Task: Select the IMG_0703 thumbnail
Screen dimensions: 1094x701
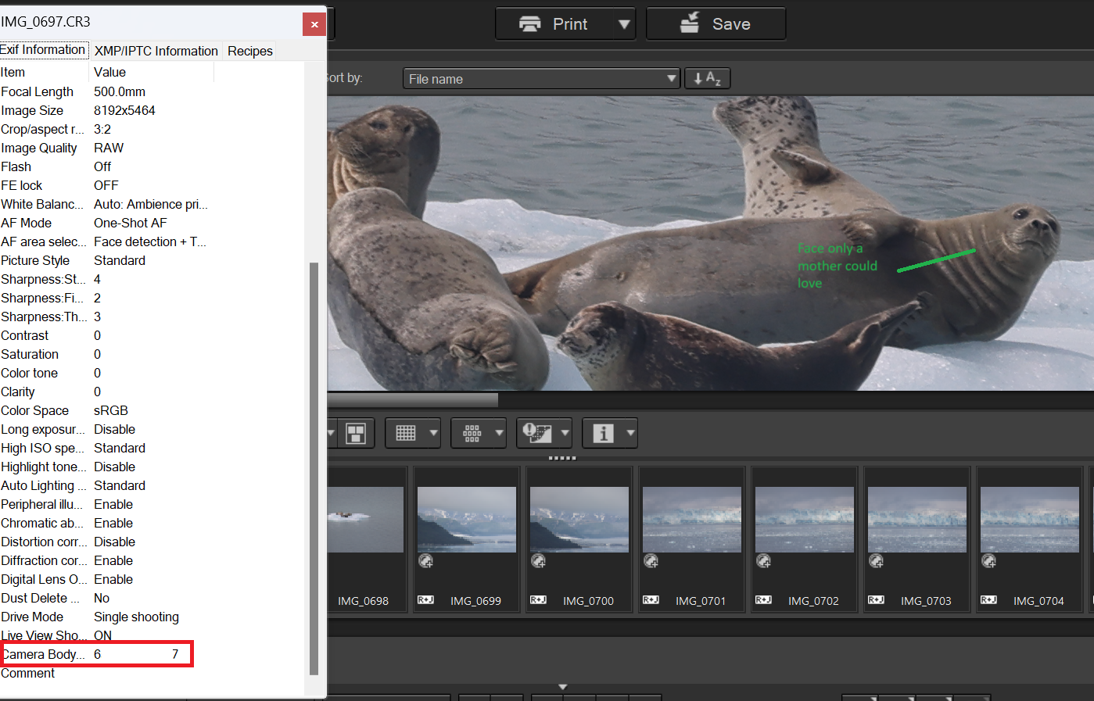Action: 916,520
